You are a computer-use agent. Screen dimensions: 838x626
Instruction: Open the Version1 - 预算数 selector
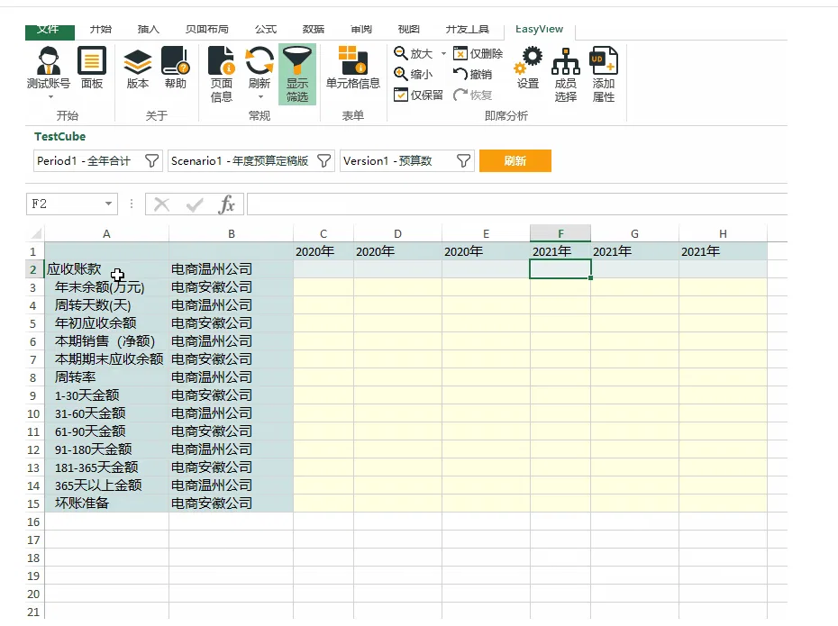pos(407,160)
